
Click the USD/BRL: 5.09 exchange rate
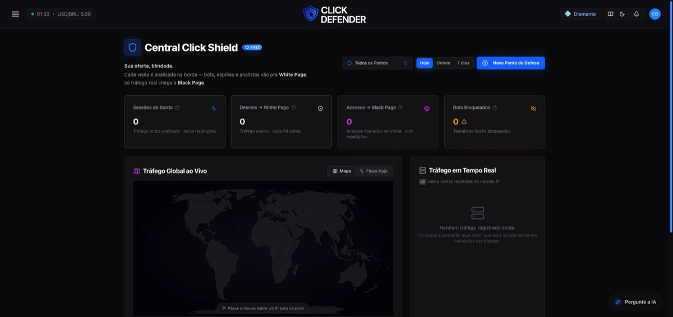click(x=74, y=14)
